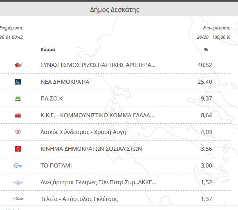Click the Teleia party logo
This screenshot has height=210, width=238.
(18, 199)
